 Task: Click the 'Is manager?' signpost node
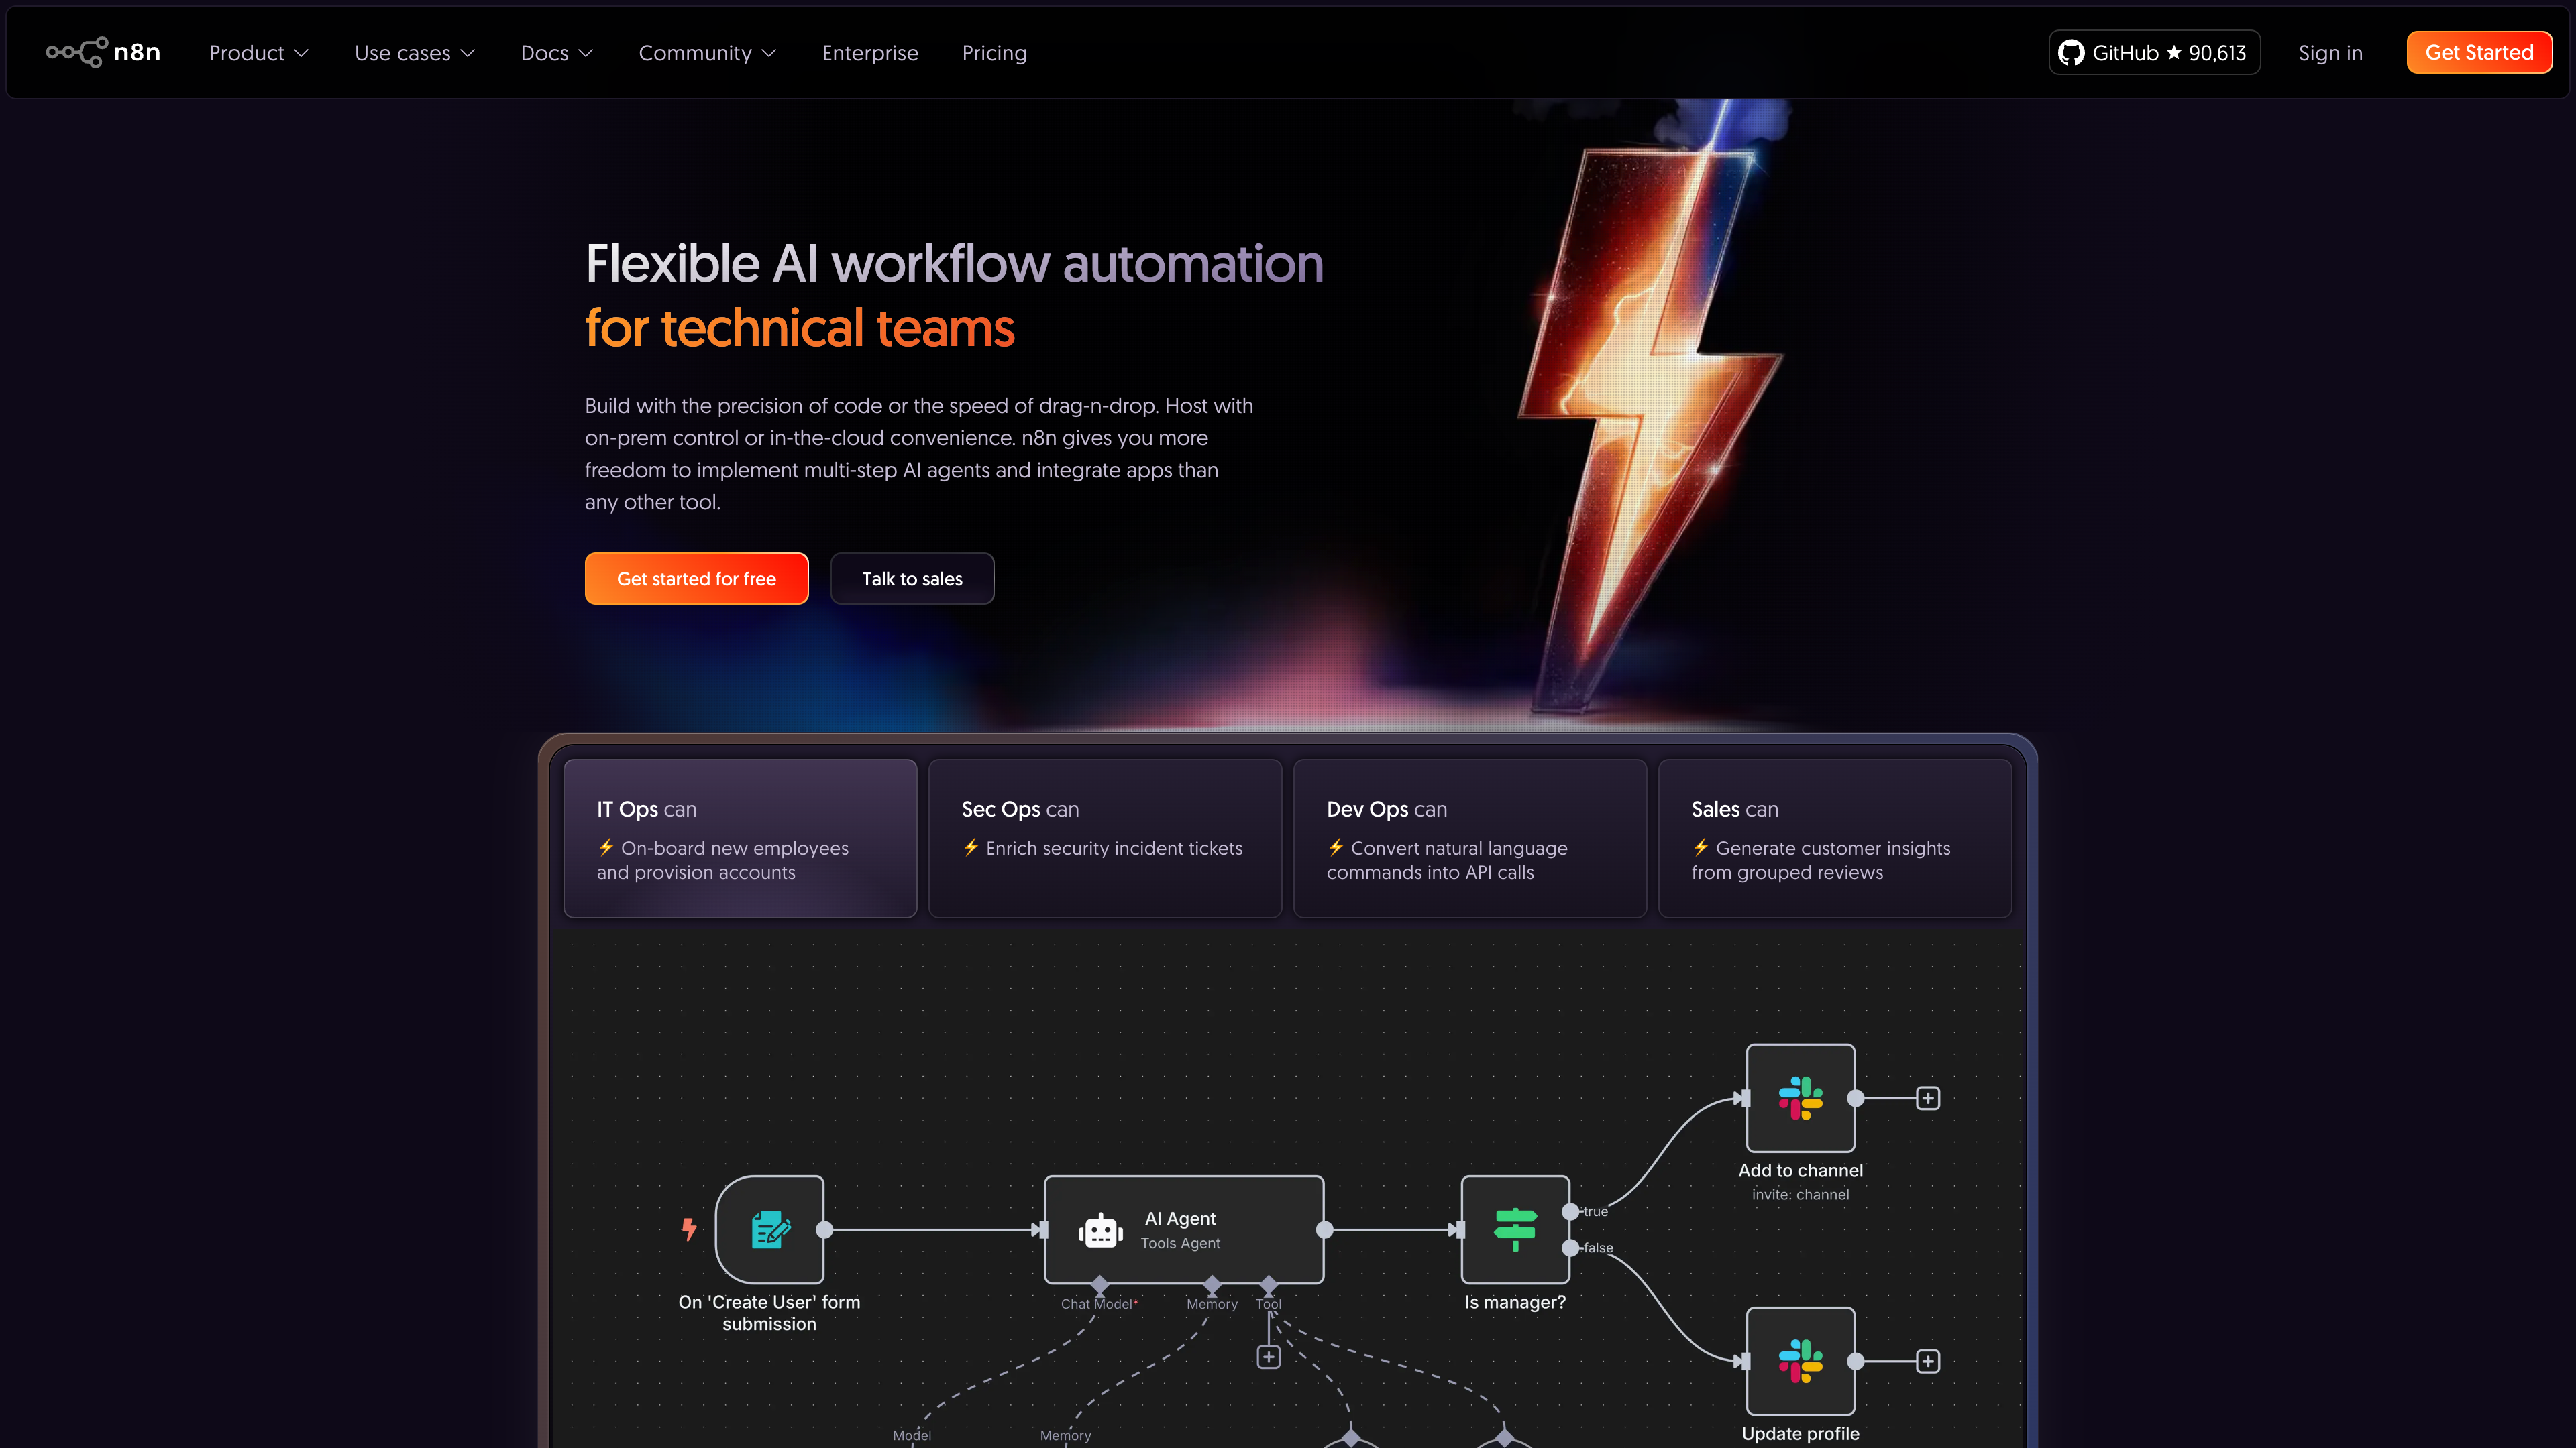tap(1515, 1229)
